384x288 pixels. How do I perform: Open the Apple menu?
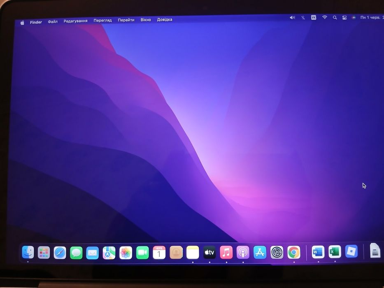pyautogui.click(x=22, y=23)
